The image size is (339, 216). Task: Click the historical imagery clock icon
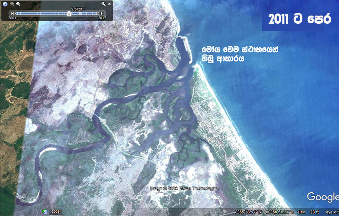pos(5,4)
